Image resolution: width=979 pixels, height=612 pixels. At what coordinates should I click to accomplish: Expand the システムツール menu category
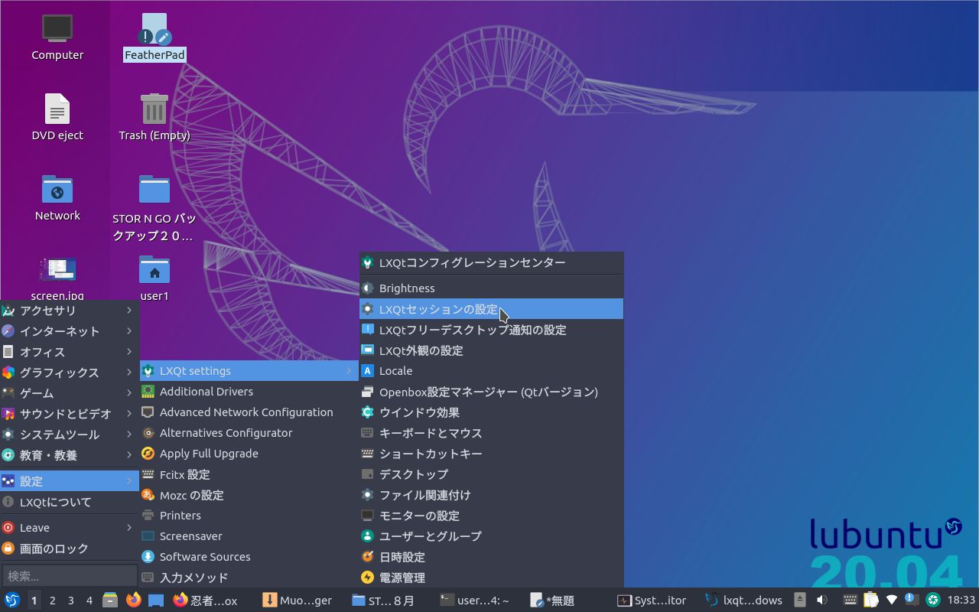[70, 434]
